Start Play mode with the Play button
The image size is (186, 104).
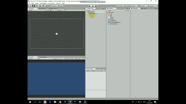pyautogui.click(x=90, y=6)
